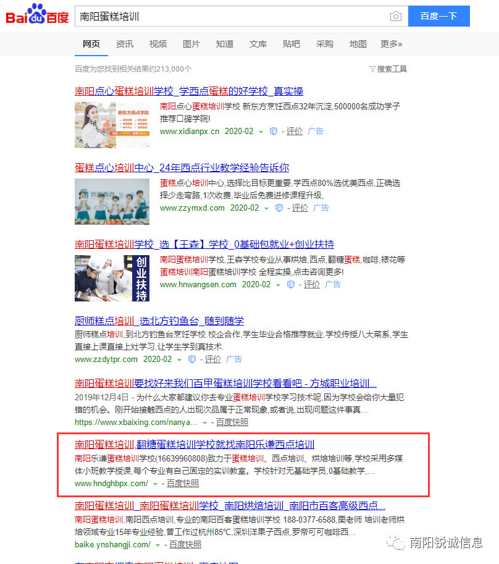Viewport: 499px width, 564px height.
Task: Expand dropdown arrow next to baike.ynshangji.com
Action: coord(158,545)
